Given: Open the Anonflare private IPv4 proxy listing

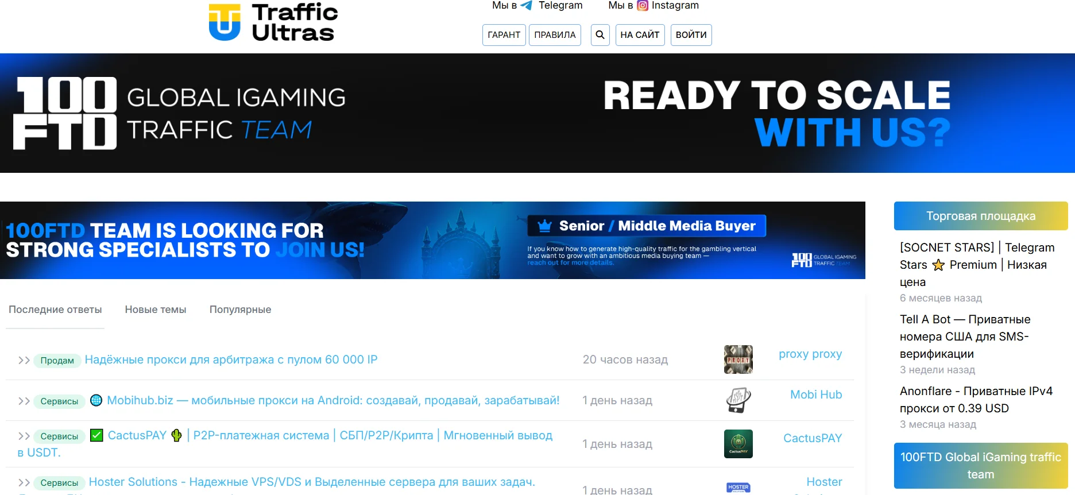Looking at the screenshot, I should coord(976,400).
